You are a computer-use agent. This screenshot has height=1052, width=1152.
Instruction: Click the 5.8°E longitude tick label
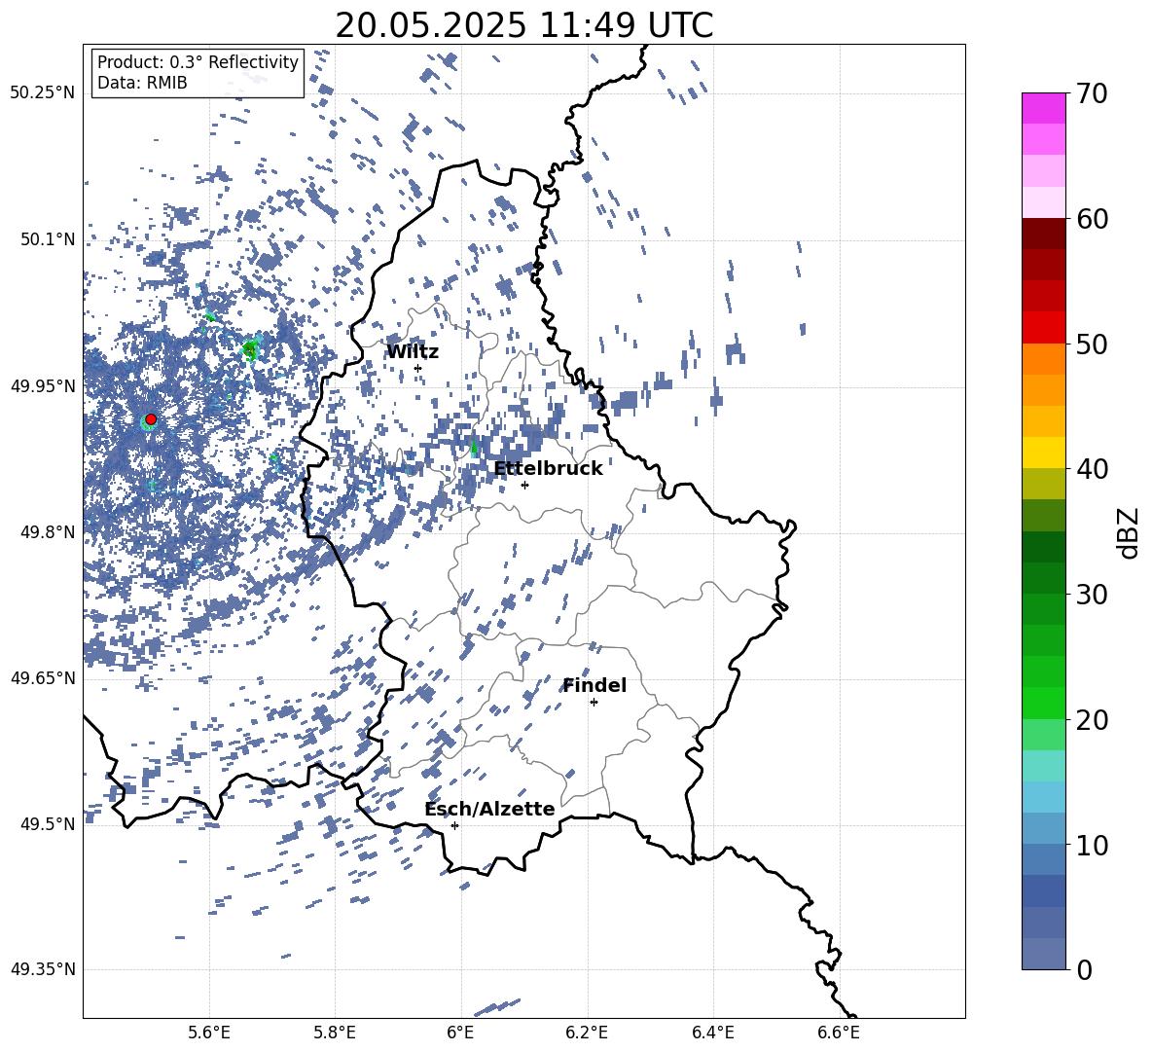(335, 1033)
